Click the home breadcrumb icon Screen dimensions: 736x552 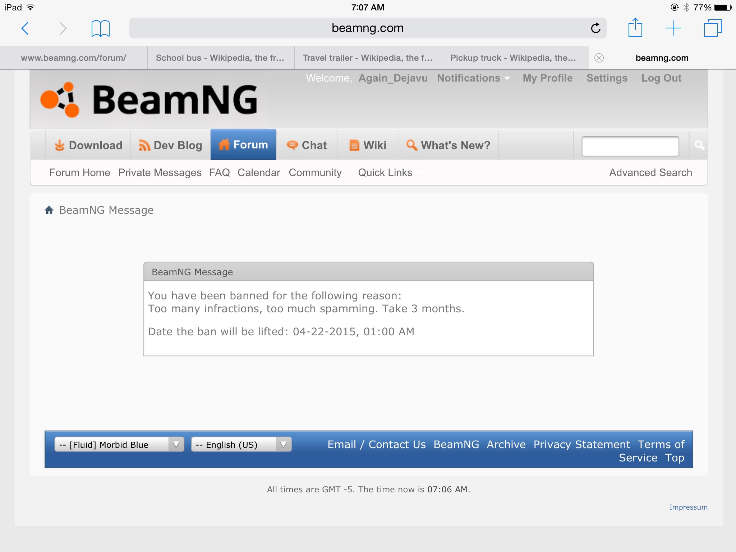[49, 210]
